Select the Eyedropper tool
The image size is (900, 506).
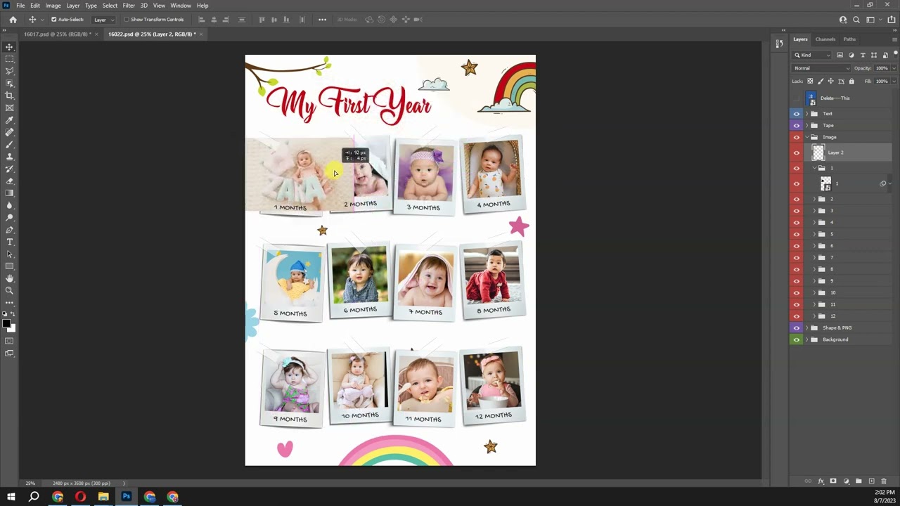(10, 120)
